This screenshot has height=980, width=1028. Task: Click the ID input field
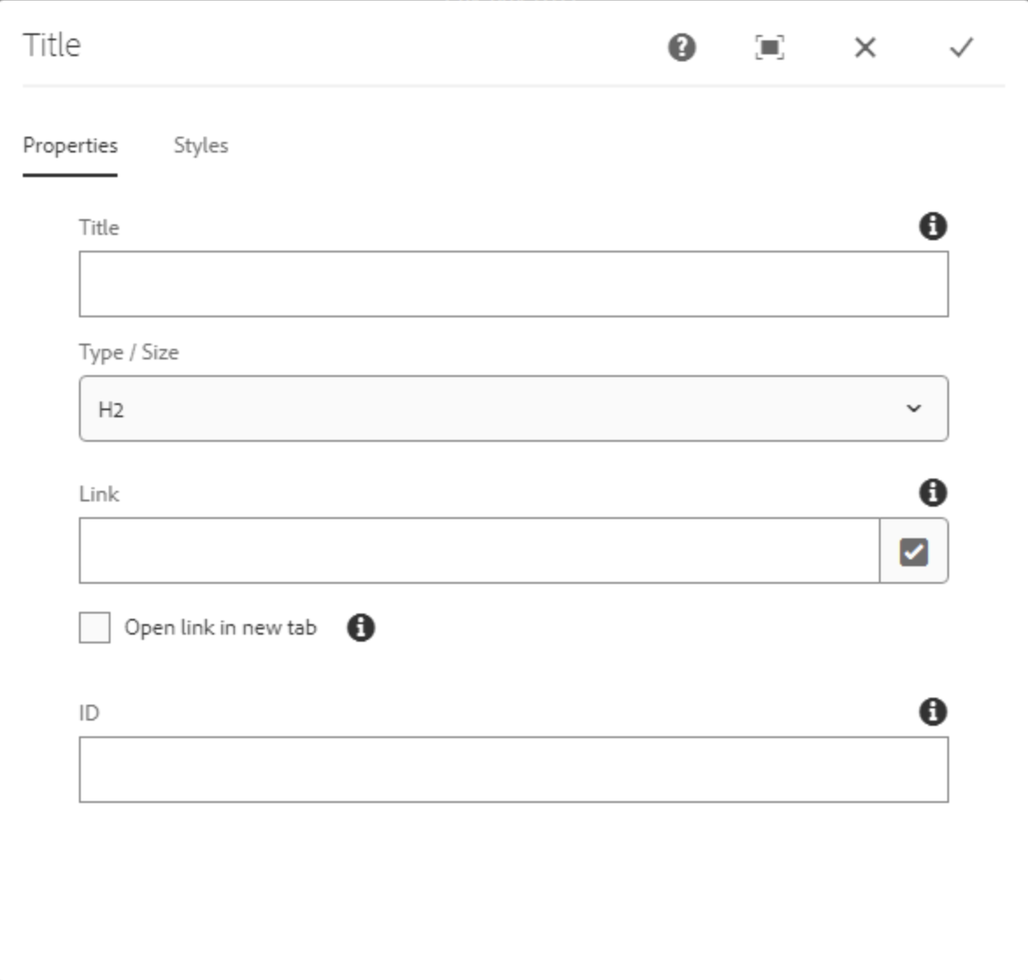513,770
